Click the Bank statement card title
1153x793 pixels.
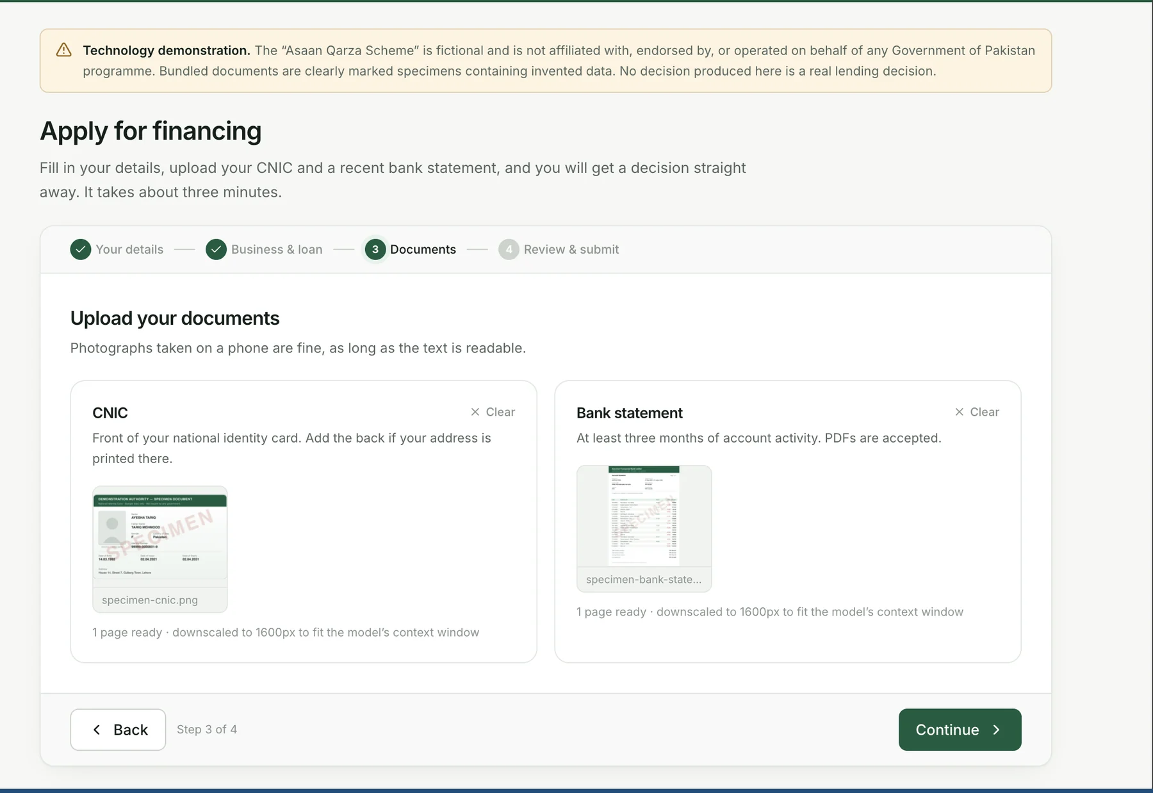[630, 413]
